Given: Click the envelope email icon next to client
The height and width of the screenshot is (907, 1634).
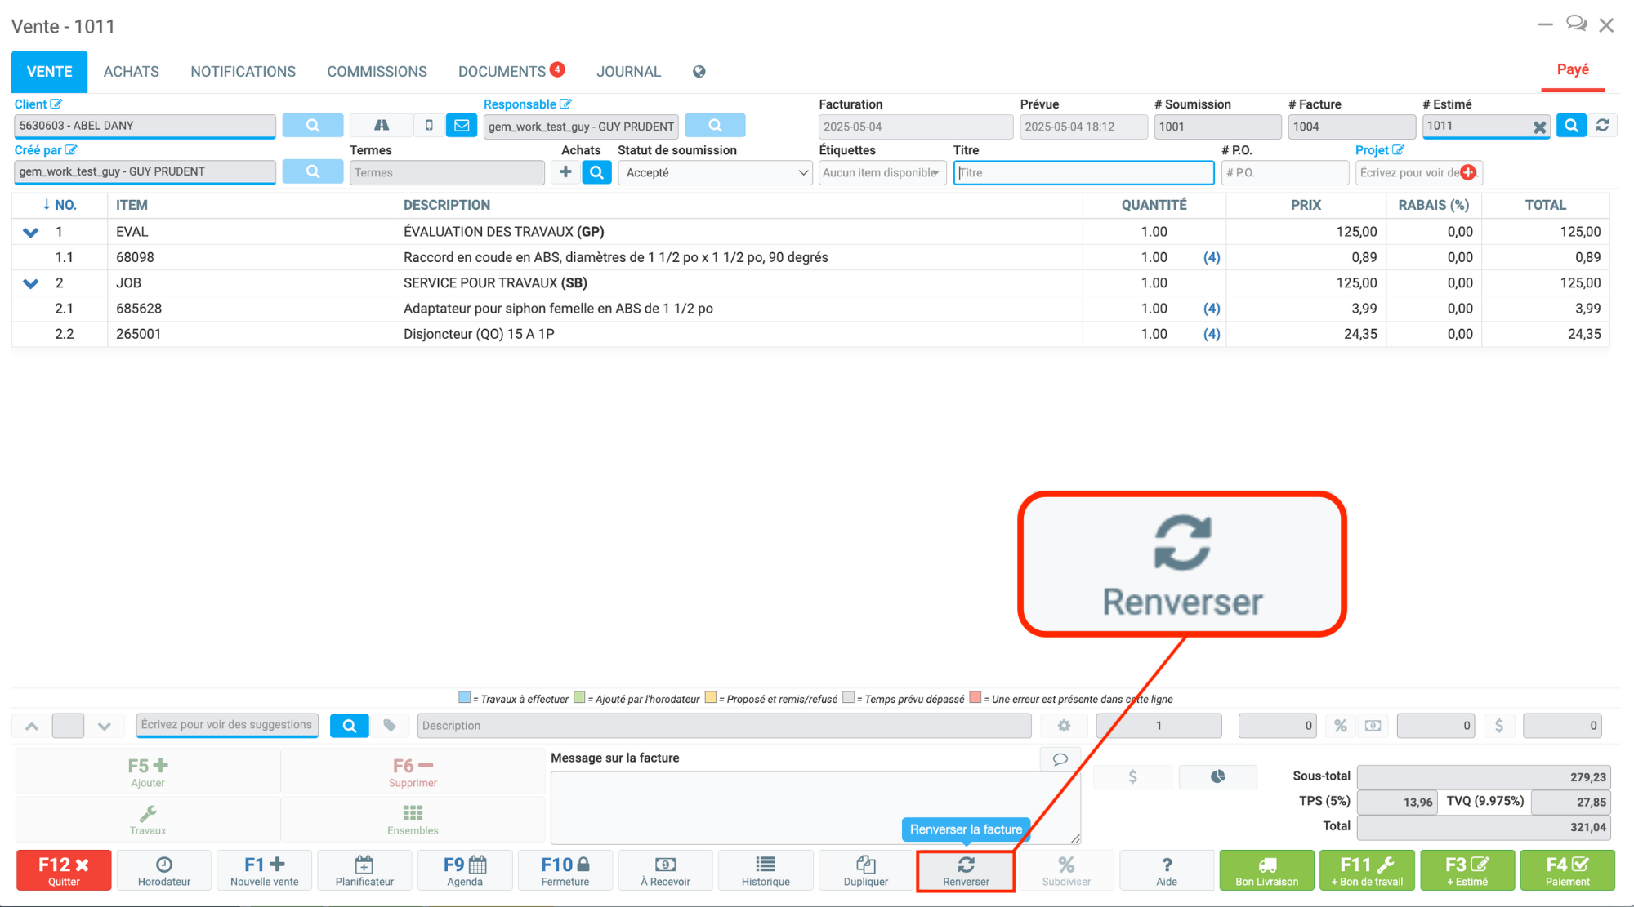Looking at the screenshot, I should [462, 126].
